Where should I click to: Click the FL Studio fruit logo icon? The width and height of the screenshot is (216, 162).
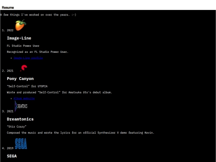pyautogui.click(x=21, y=25)
